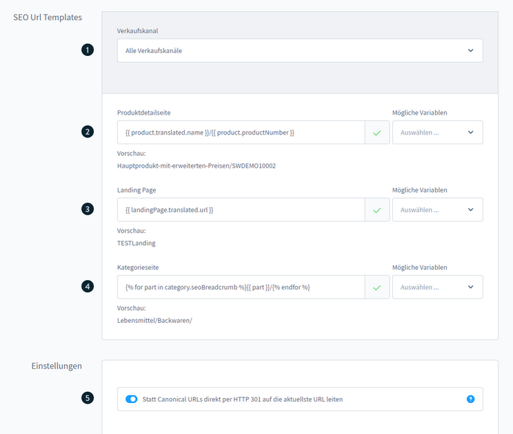Click the Produktdetailseite preview URL text
The height and width of the screenshot is (434, 513).
pyautogui.click(x=197, y=166)
